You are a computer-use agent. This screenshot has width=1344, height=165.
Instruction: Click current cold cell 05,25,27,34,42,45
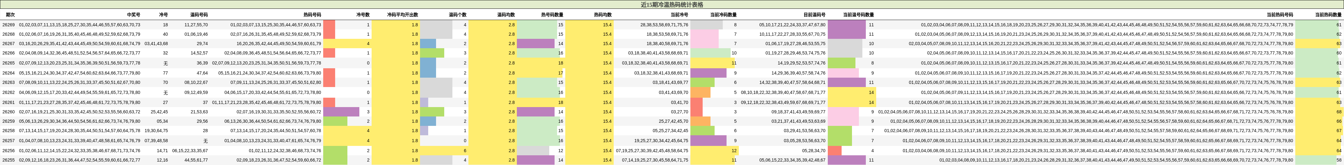[671, 131]
